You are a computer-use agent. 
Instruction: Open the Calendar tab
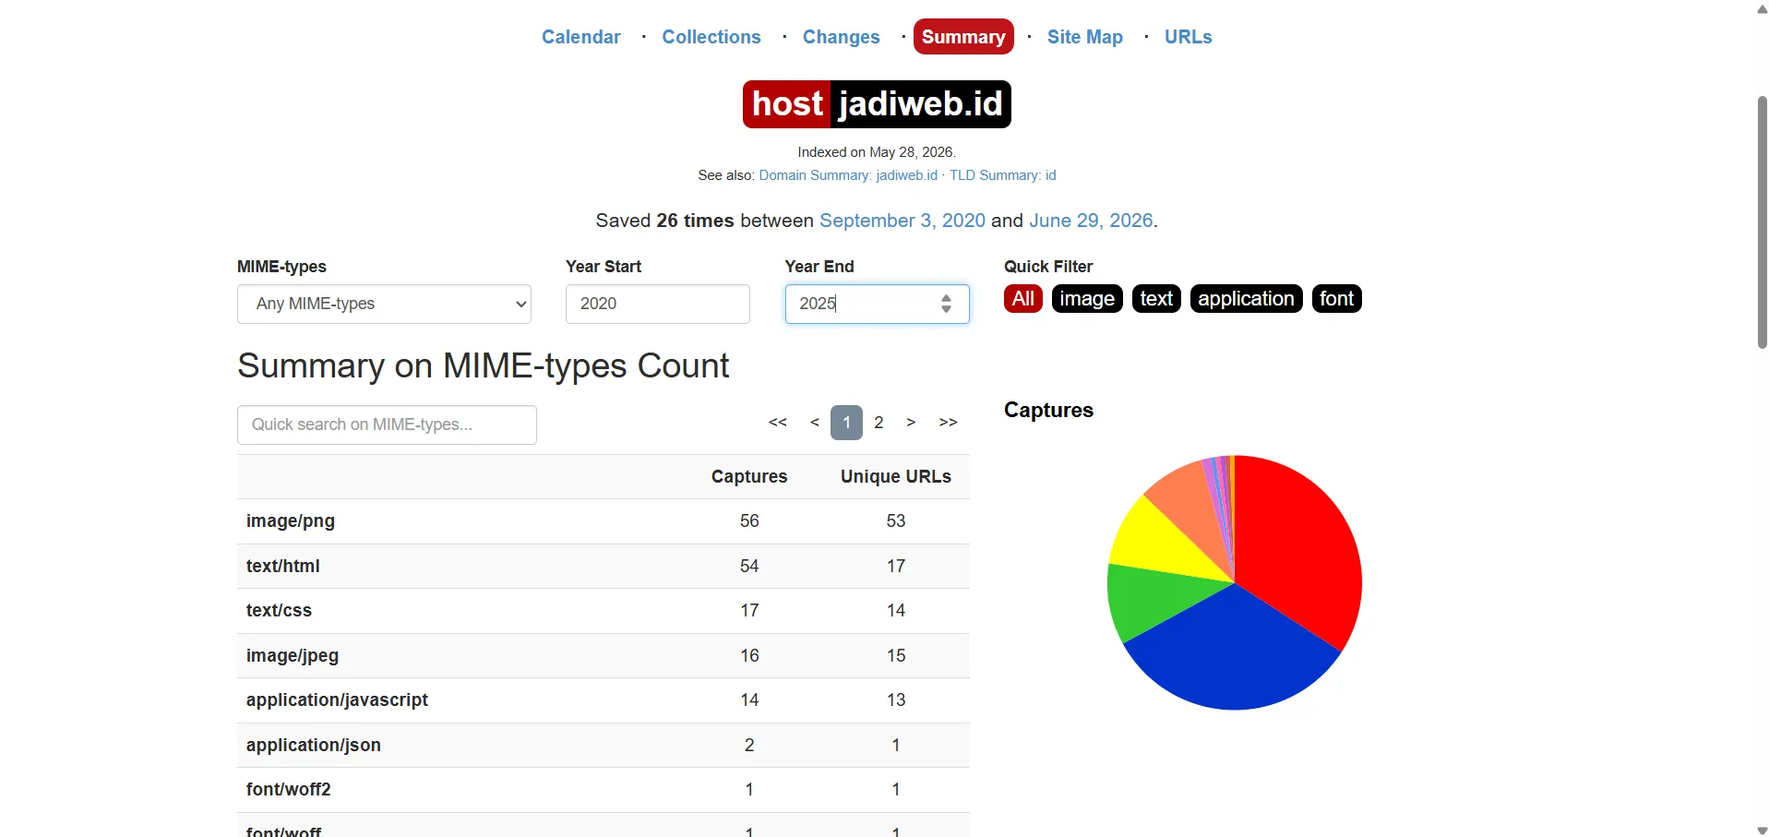(x=580, y=37)
